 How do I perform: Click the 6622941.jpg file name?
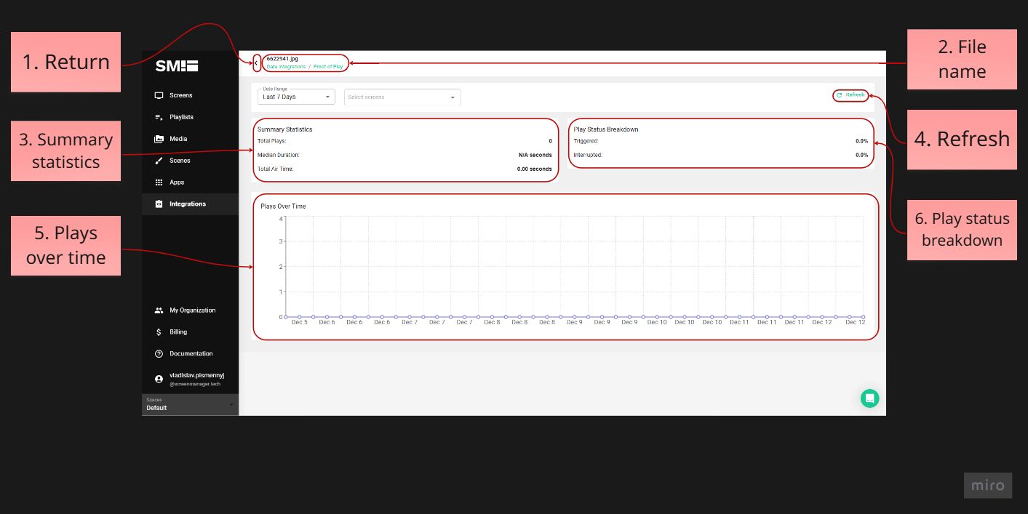282,58
